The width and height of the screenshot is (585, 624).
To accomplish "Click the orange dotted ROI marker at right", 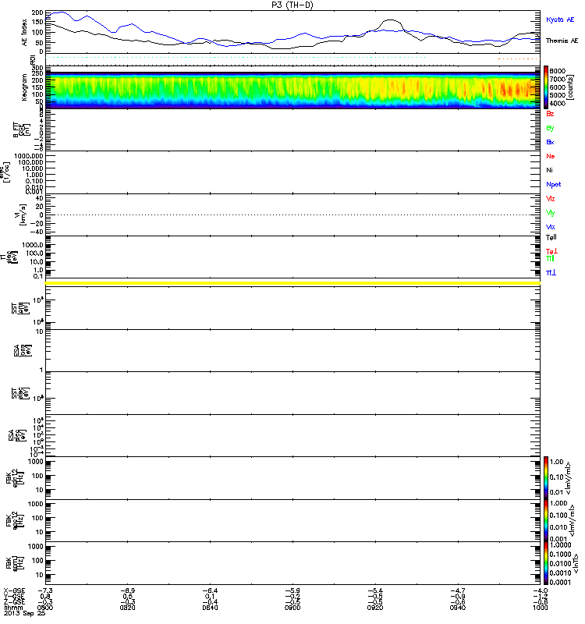I will tap(519, 59).
